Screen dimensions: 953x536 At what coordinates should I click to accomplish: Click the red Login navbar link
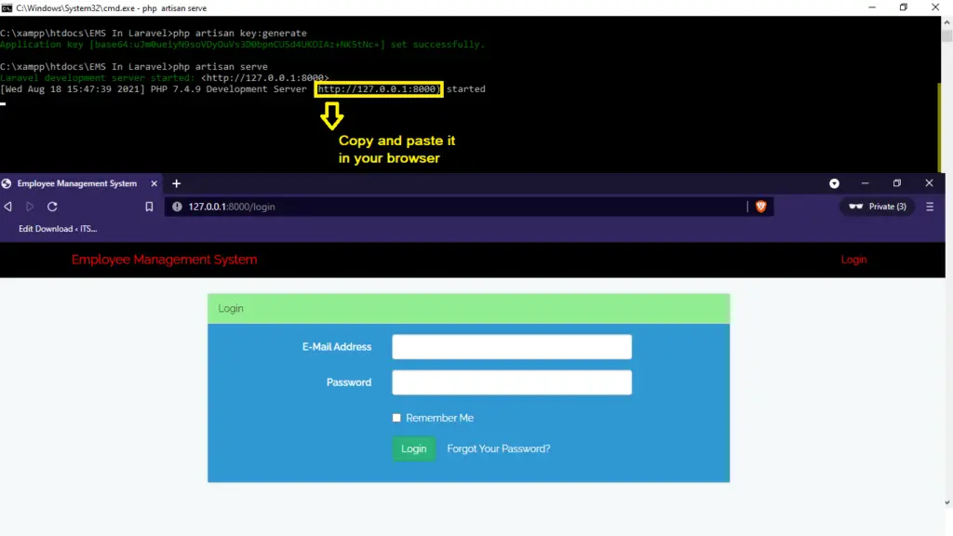pyautogui.click(x=853, y=260)
